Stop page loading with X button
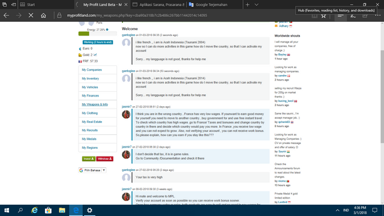384x216 pixels. [31, 16]
